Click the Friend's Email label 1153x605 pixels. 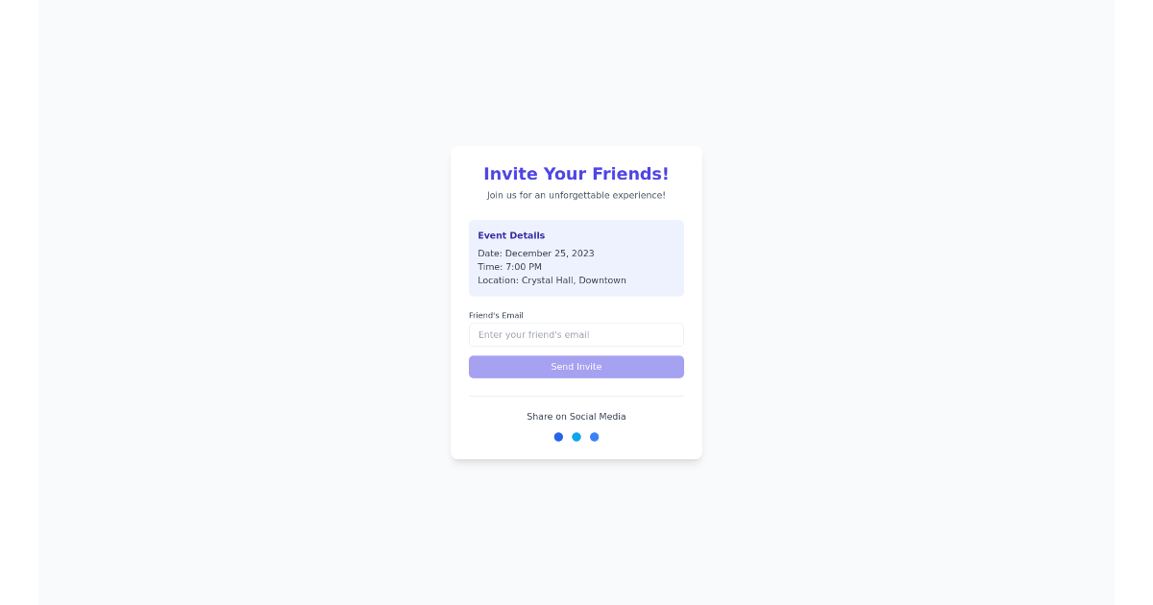tap(496, 315)
